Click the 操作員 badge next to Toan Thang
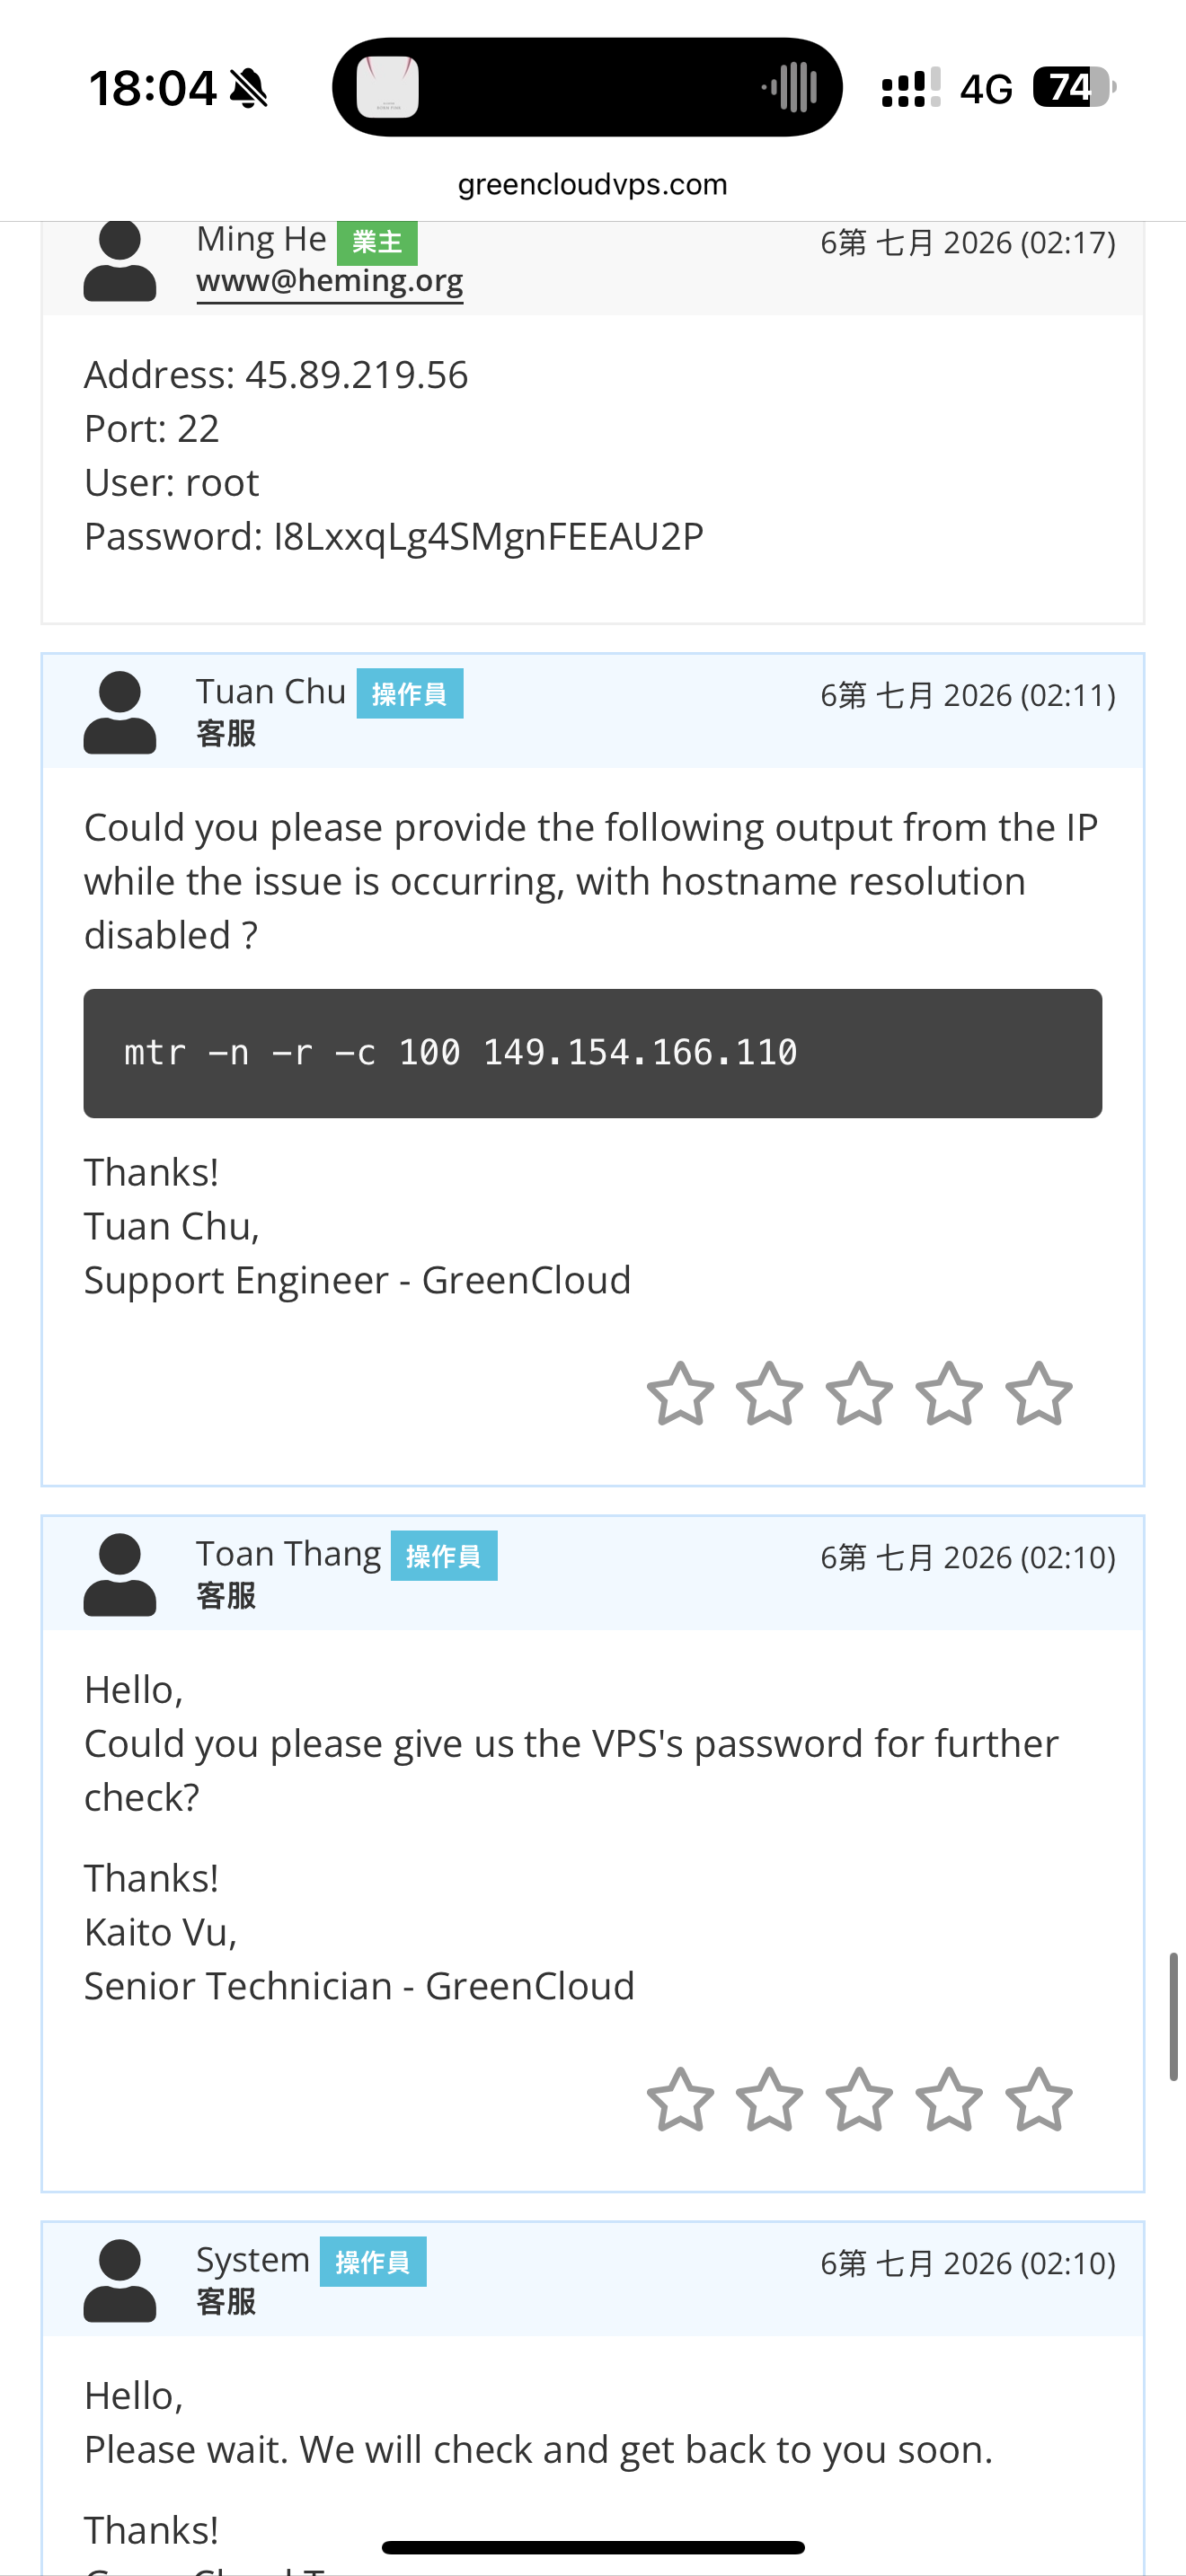This screenshot has height=2576, width=1186. [444, 1556]
